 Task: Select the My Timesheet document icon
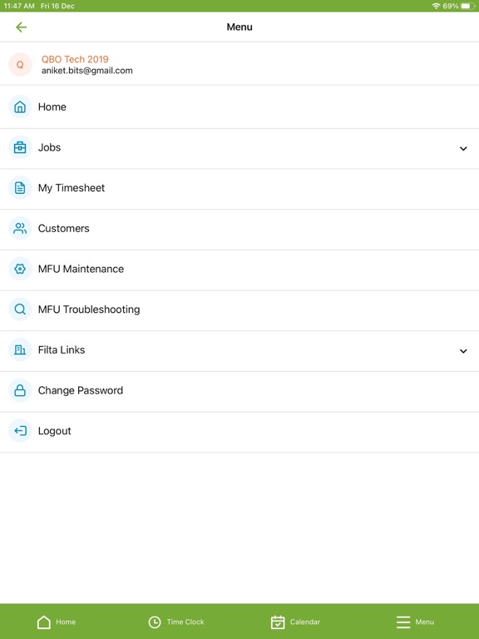coord(20,188)
